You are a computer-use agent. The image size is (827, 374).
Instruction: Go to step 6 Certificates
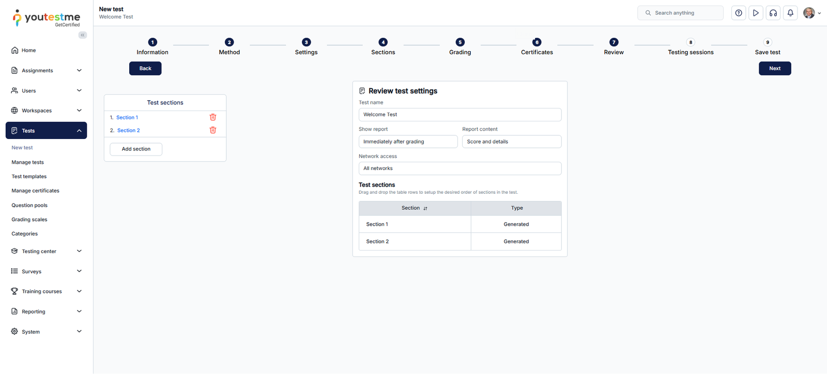click(x=537, y=46)
